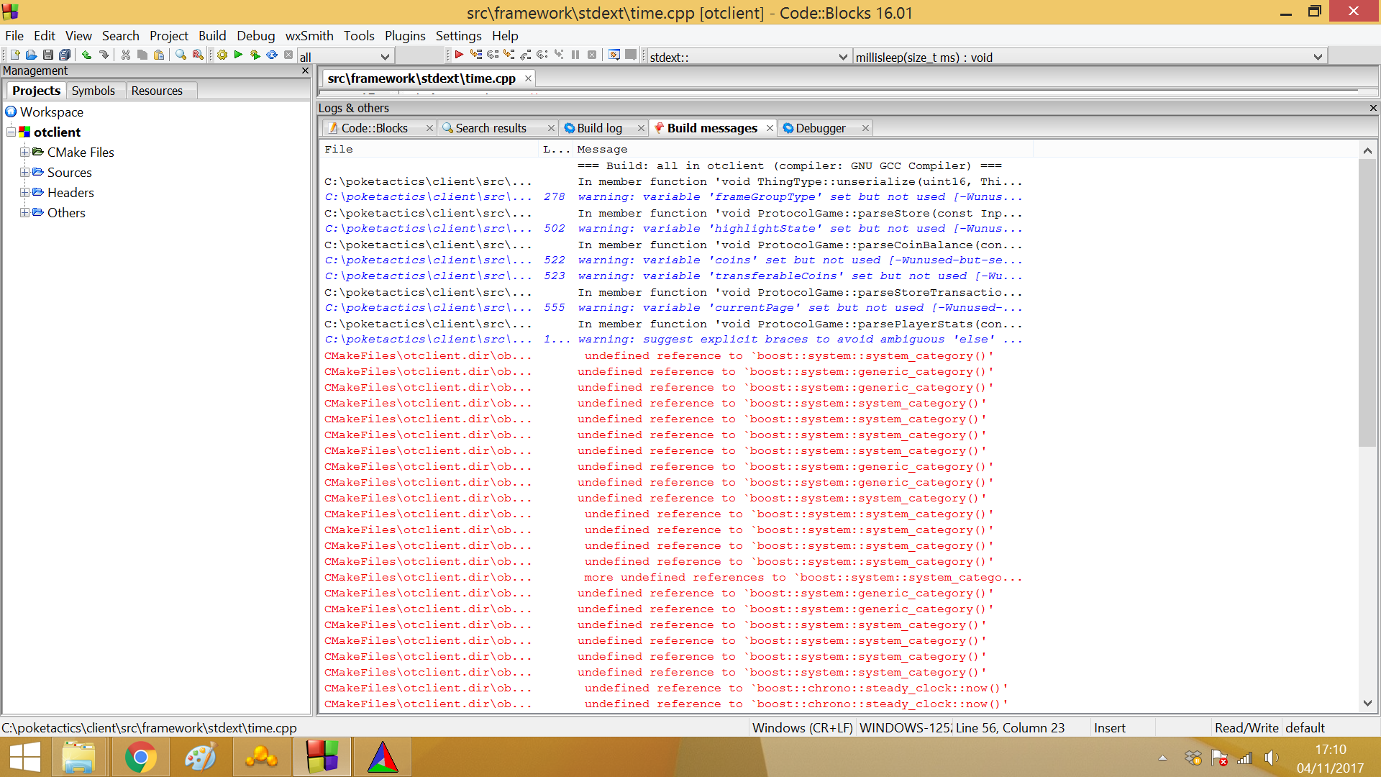
Task: Close the Logs & others panel
Action: pyautogui.click(x=1373, y=108)
